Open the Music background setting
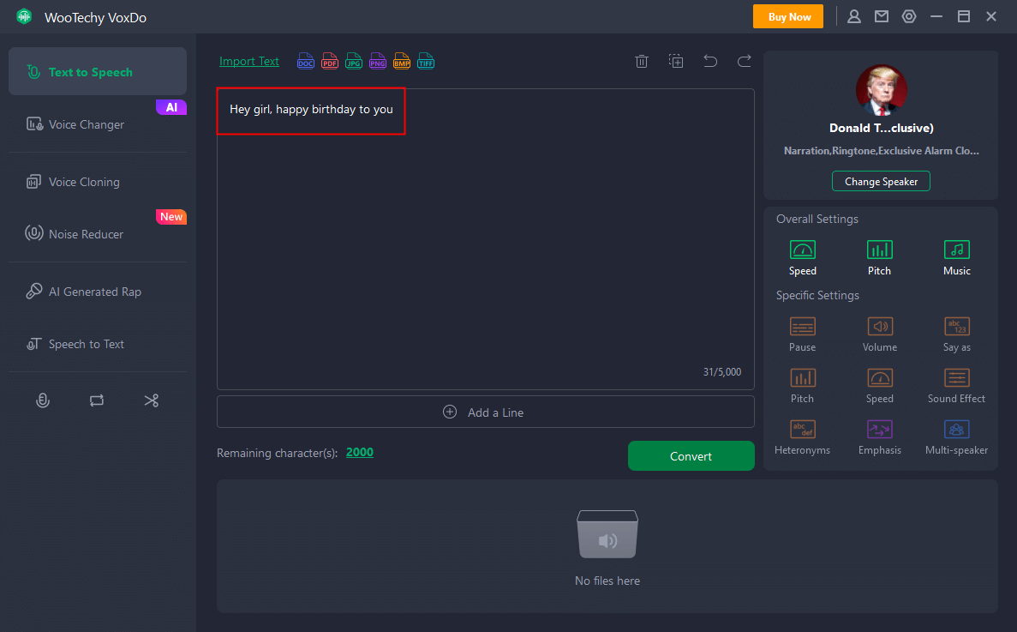Image resolution: width=1017 pixels, height=632 pixels. point(957,257)
